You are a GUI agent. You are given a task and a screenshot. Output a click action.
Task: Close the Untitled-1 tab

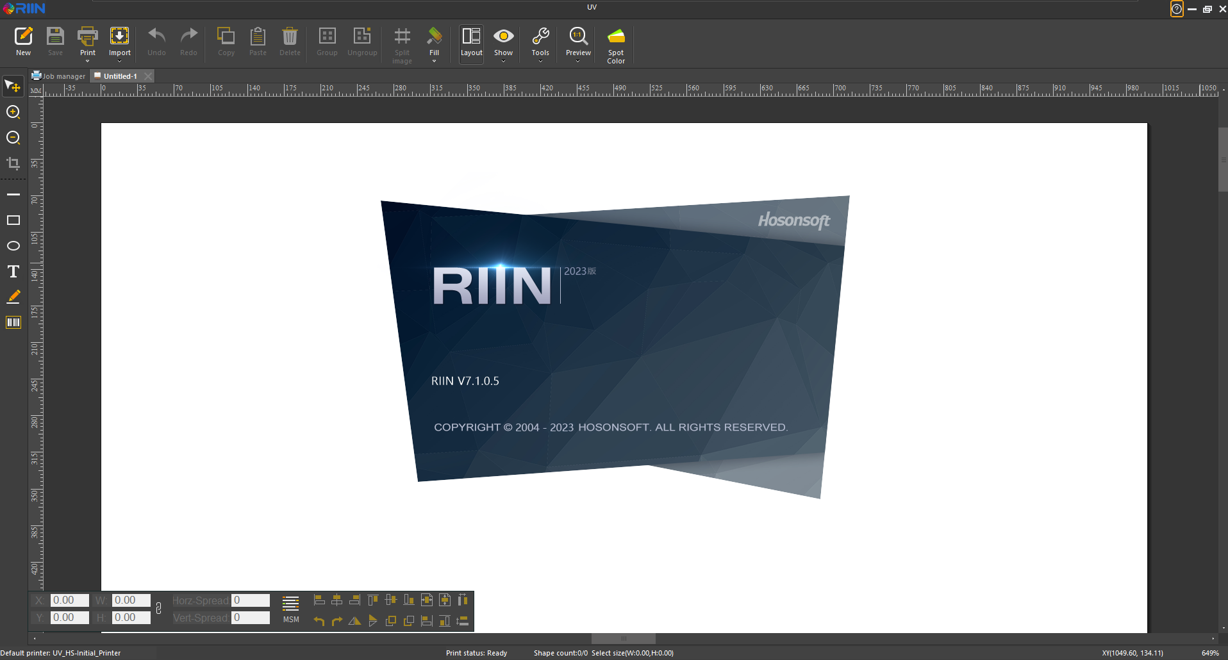148,76
